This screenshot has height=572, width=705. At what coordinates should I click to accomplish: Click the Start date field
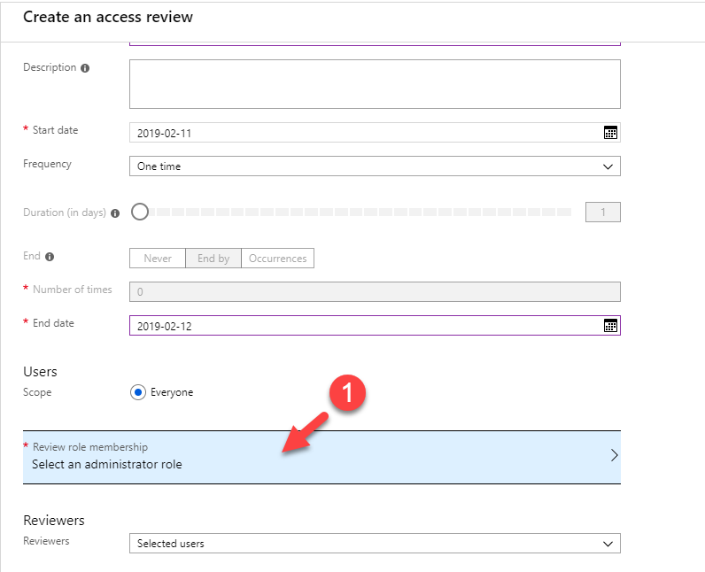pyautogui.click(x=375, y=133)
